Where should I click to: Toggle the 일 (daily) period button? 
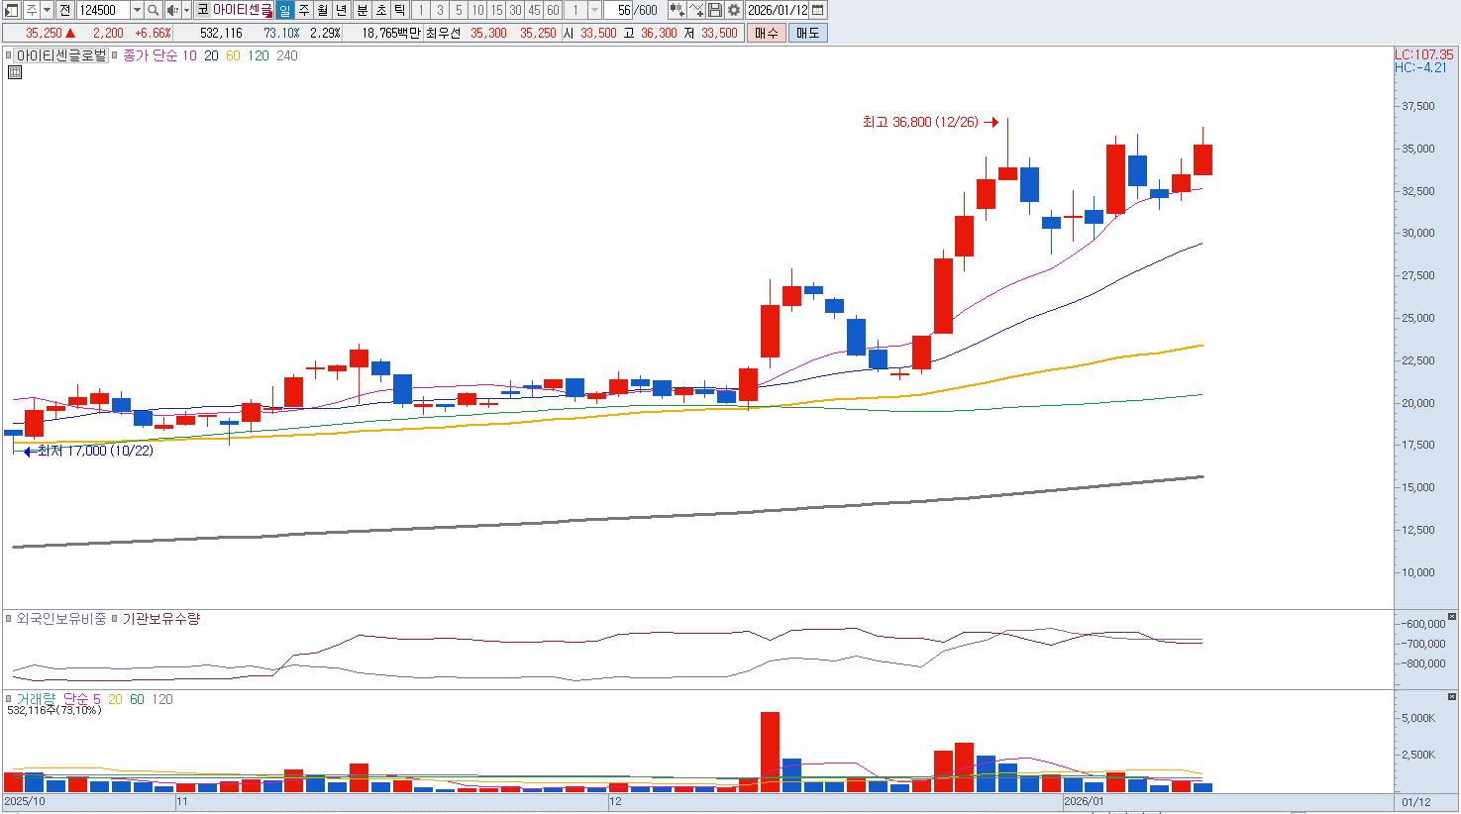[x=285, y=10]
